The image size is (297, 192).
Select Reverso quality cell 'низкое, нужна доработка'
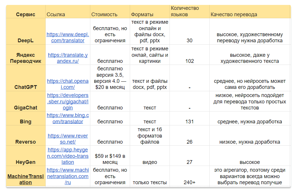[x=250, y=136]
